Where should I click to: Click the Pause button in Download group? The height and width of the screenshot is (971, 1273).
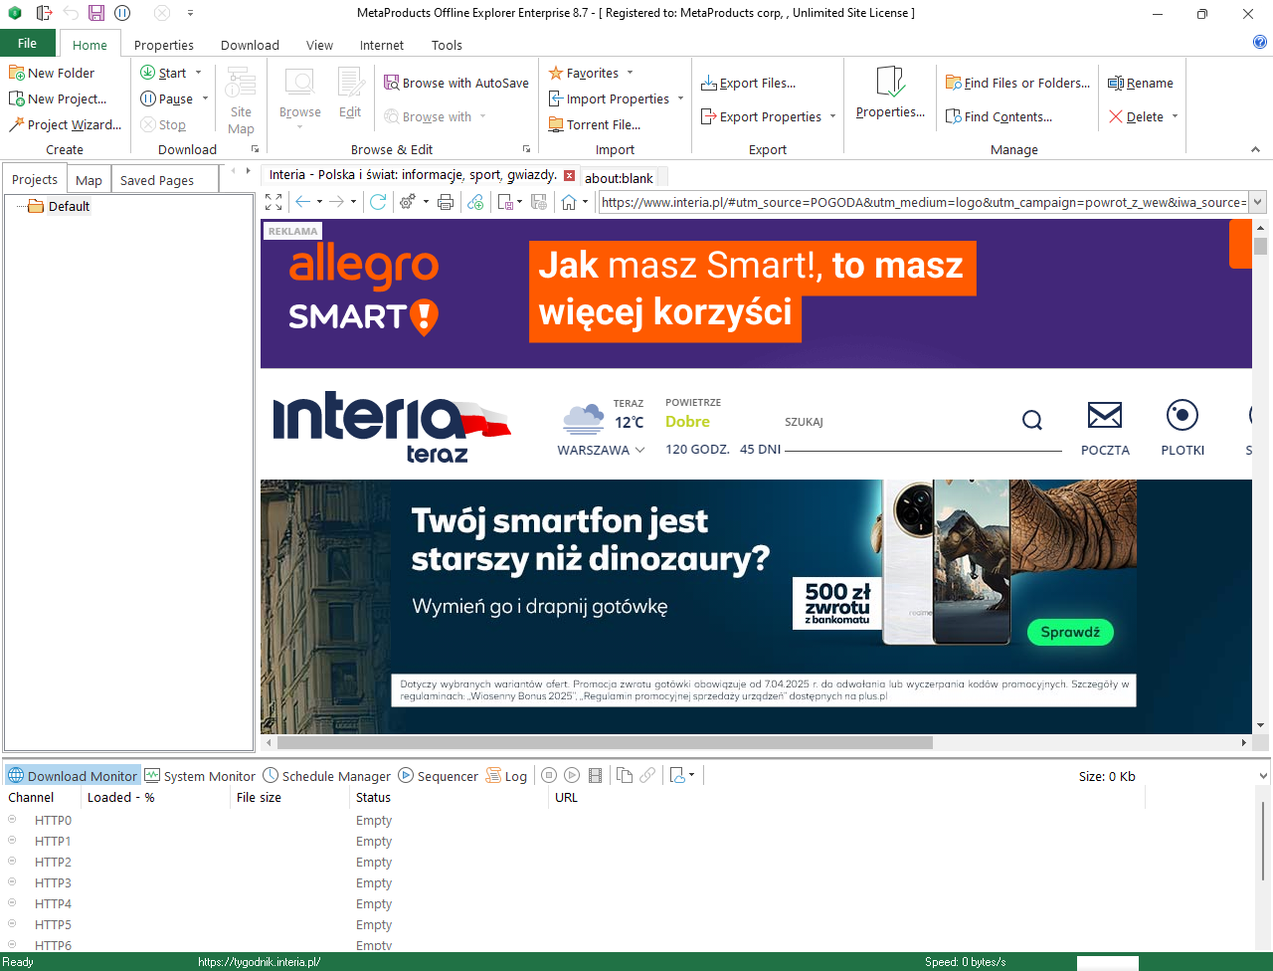(167, 98)
